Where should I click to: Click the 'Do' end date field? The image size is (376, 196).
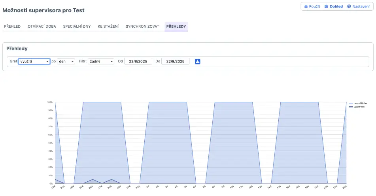pyautogui.click(x=176, y=62)
